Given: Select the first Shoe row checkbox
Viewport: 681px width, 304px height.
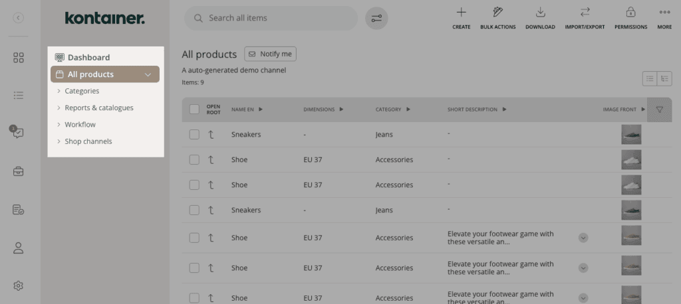Looking at the screenshot, I should [194, 160].
